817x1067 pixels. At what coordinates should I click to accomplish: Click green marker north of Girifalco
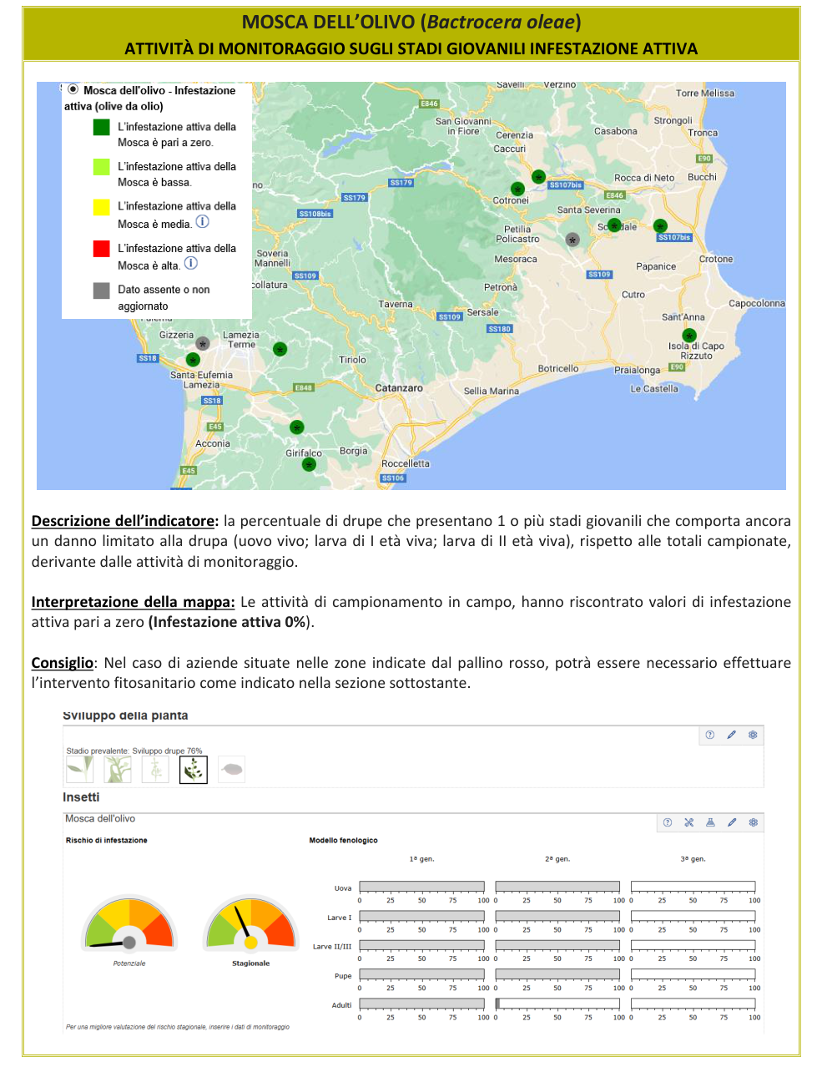(x=296, y=427)
